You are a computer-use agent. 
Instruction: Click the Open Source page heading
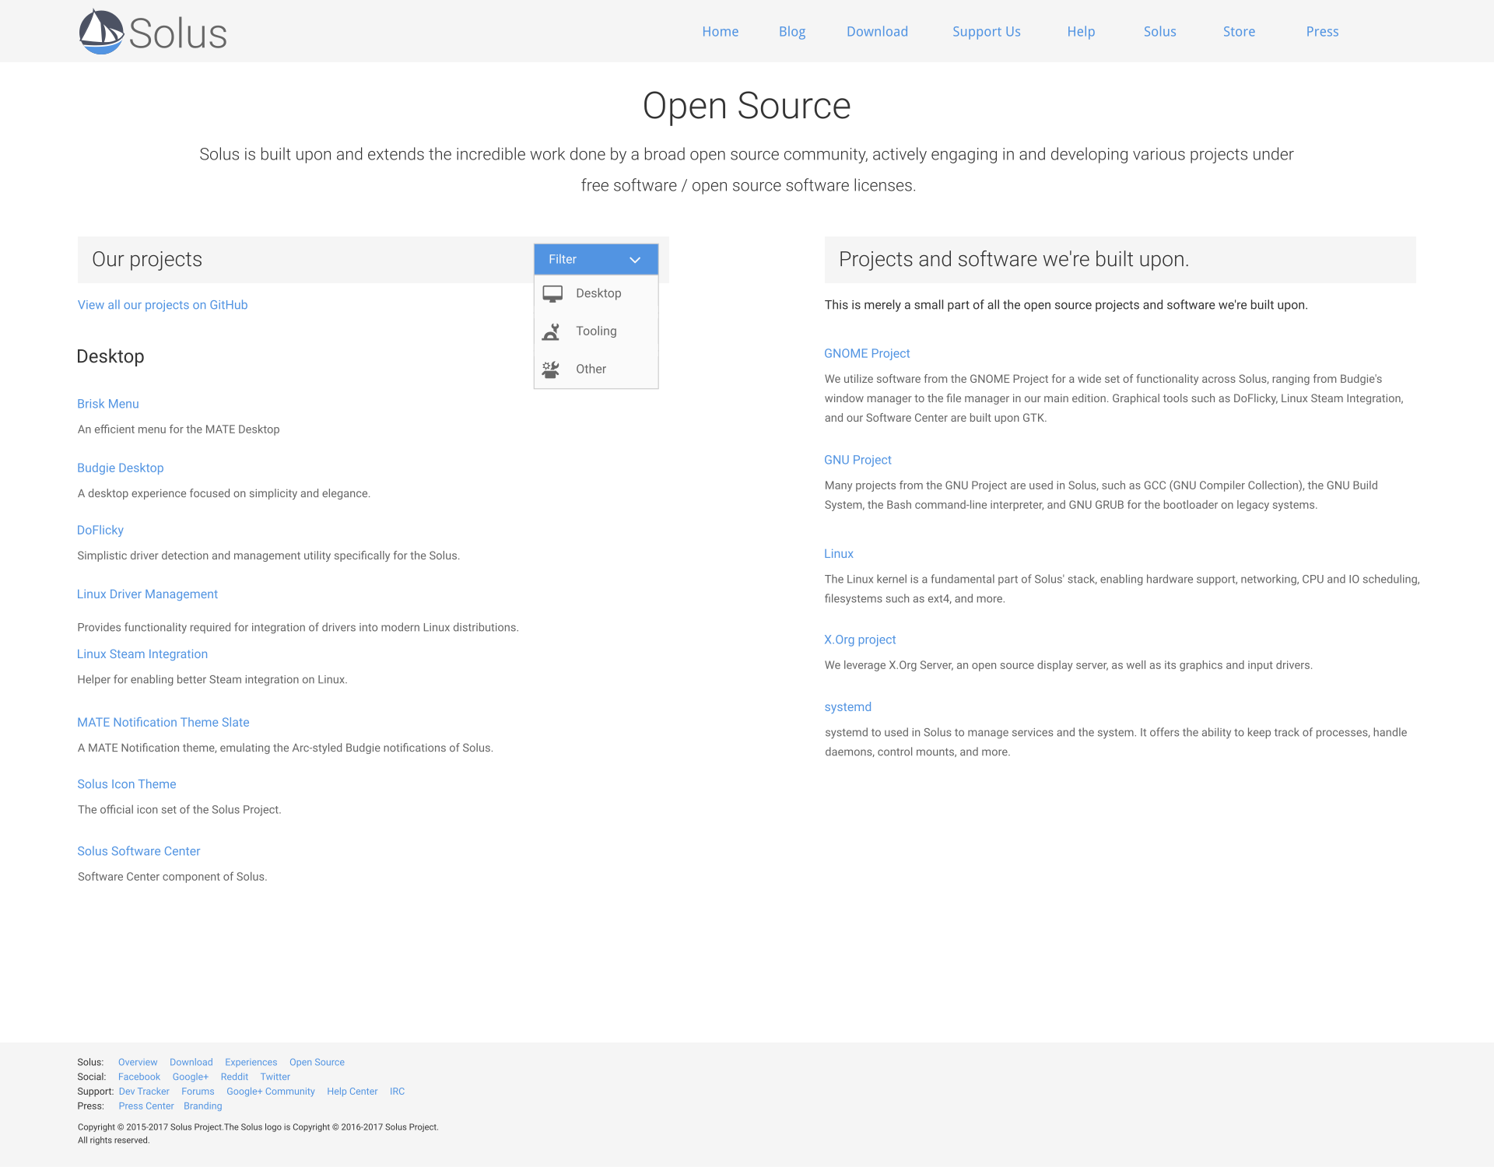[x=747, y=106]
